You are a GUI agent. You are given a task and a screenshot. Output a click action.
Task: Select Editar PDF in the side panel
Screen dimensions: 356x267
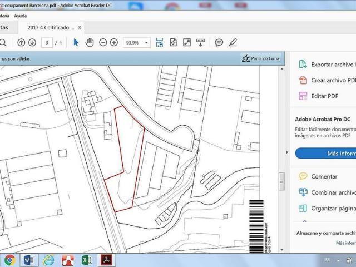[x=325, y=96]
